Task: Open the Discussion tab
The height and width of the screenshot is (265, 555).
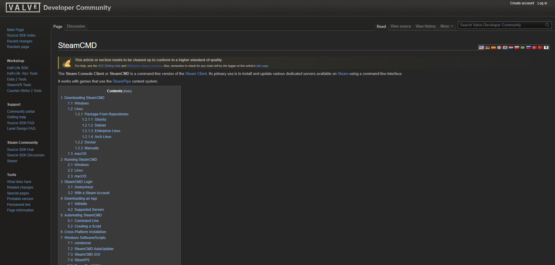Action: coord(76,26)
